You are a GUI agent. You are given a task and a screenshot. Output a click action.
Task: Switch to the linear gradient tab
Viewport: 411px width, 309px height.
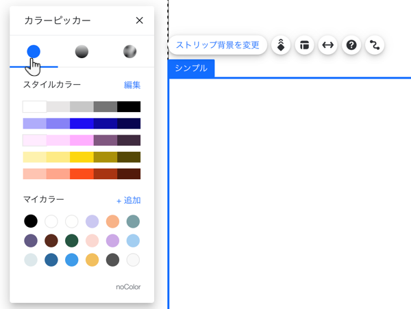click(82, 51)
